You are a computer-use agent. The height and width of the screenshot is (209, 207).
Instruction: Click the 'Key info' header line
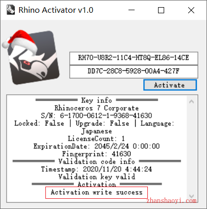click(96, 100)
